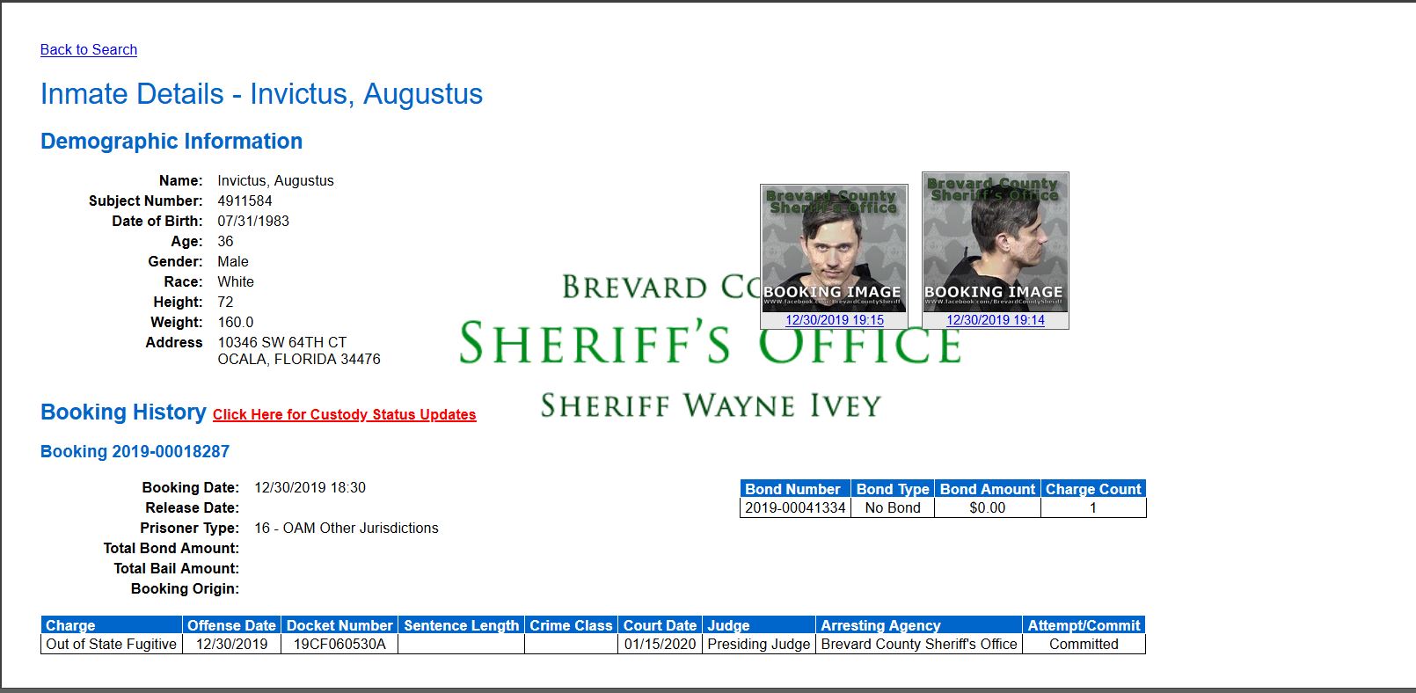Select the Height value 72
Image resolution: width=1416 pixels, height=693 pixels.
coord(226,303)
